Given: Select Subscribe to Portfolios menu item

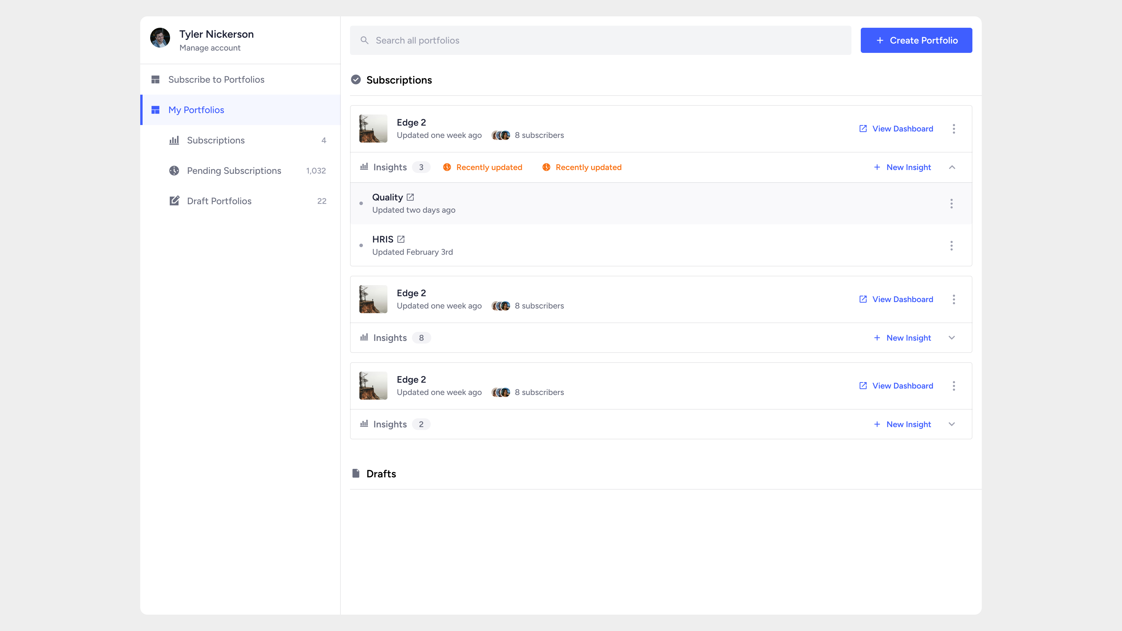Looking at the screenshot, I should click(x=240, y=79).
